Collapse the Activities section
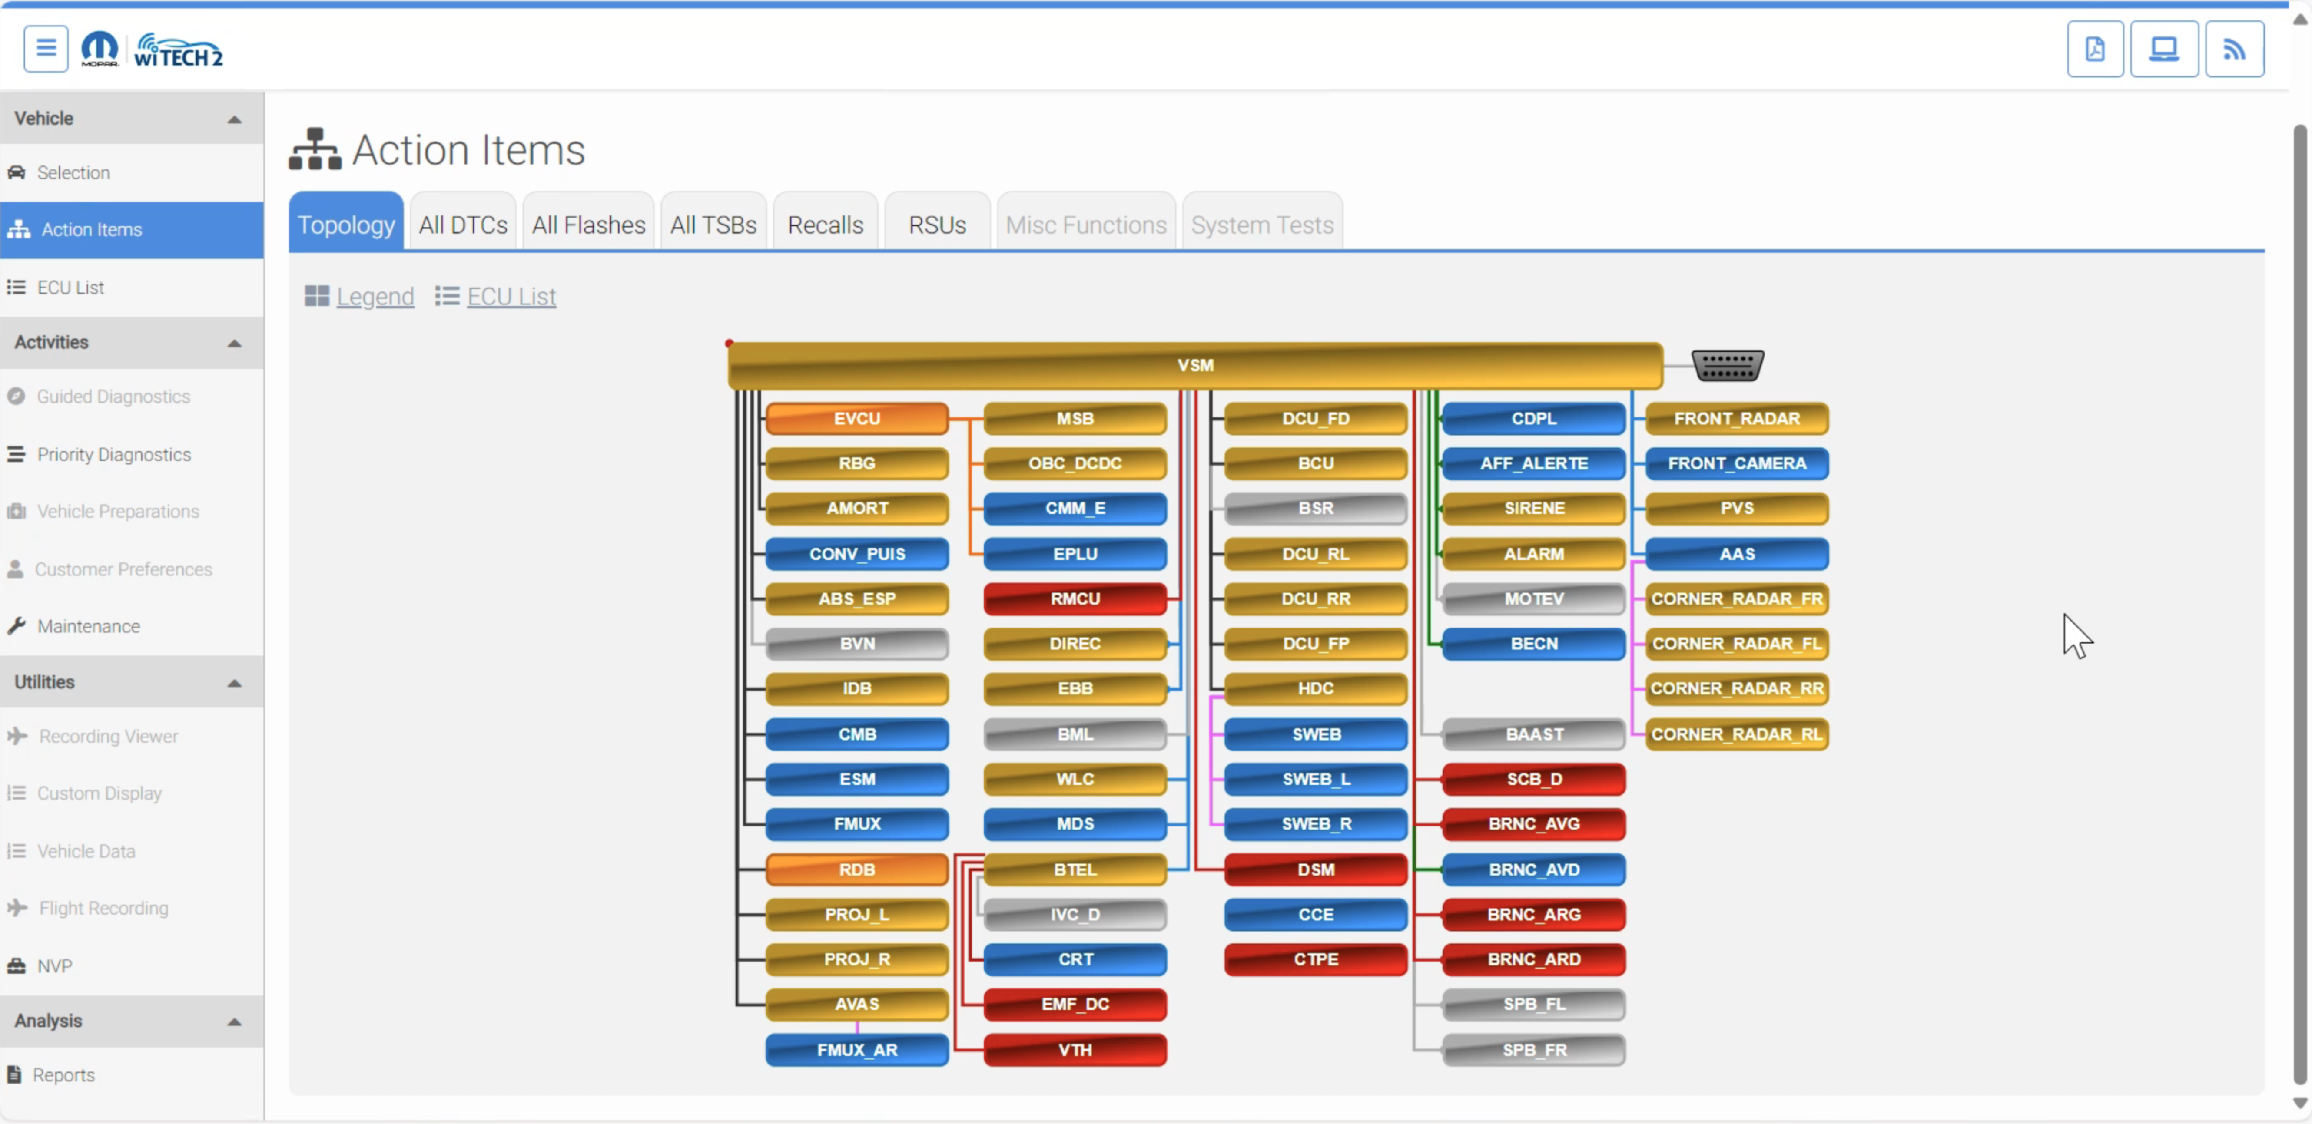This screenshot has width=2312, height=1124. tap(234, 343)
